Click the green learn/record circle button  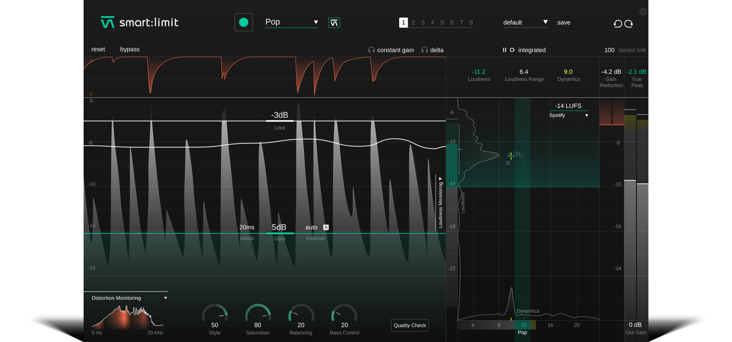(243, 22)
